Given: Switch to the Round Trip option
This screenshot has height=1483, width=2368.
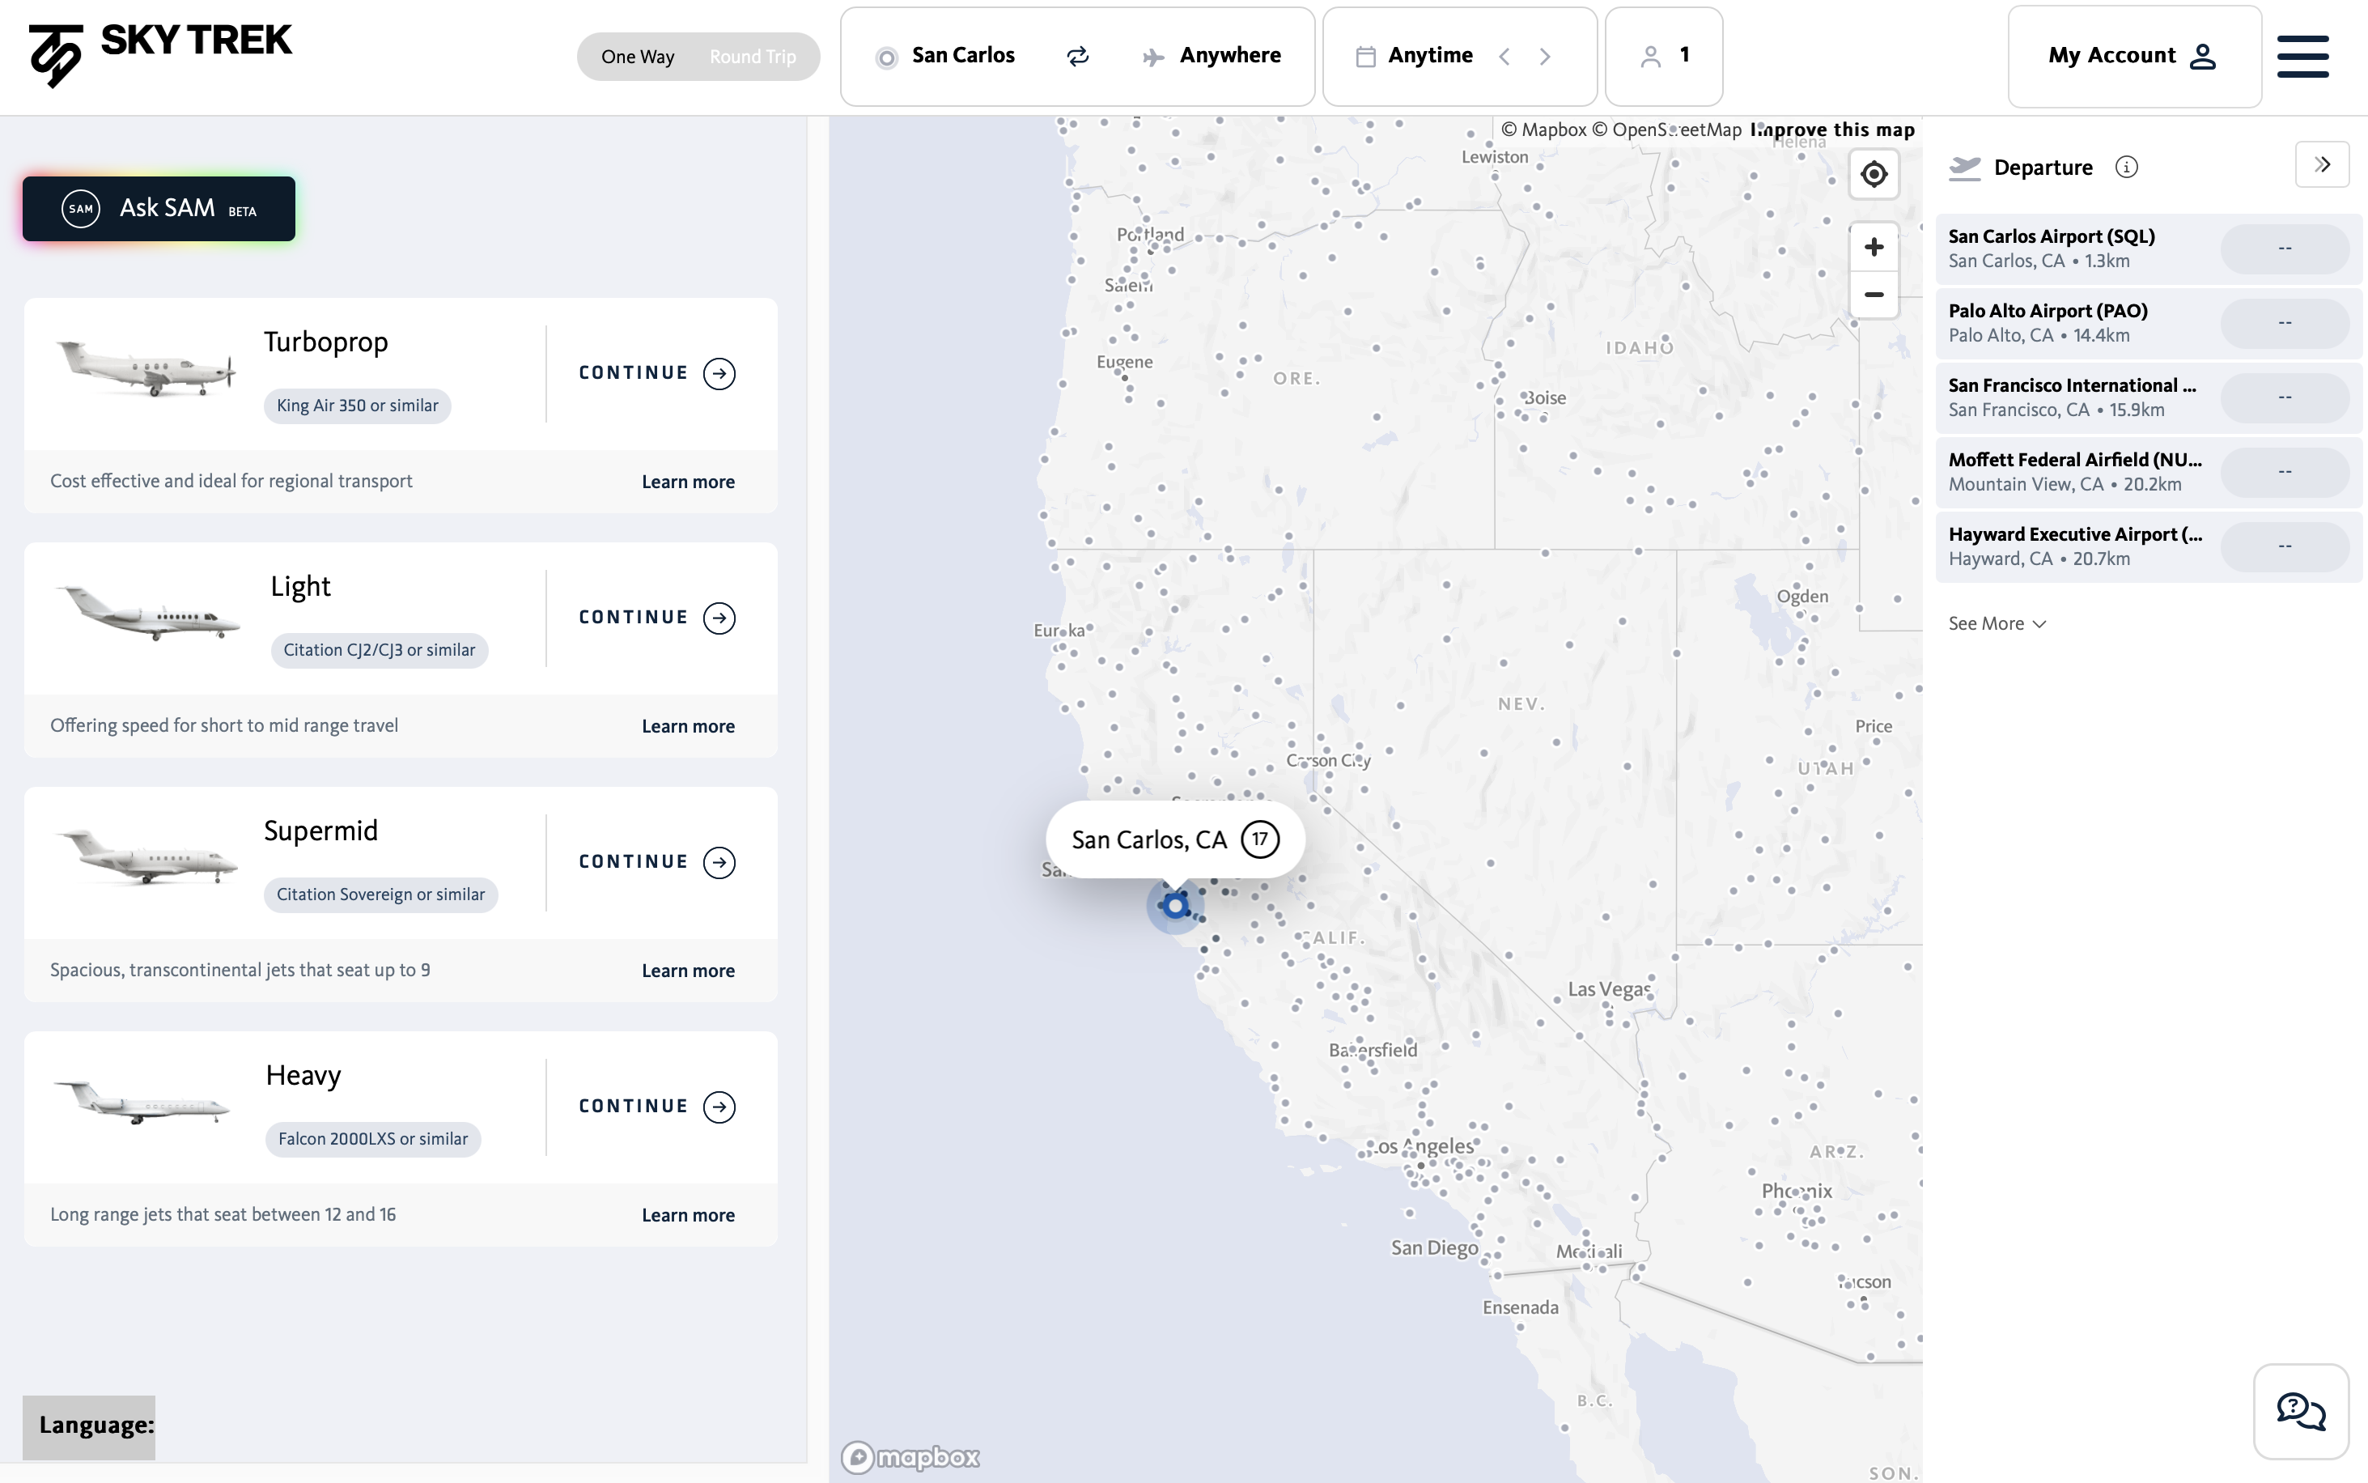Looking at the screenshot, I should coord(752,57).
